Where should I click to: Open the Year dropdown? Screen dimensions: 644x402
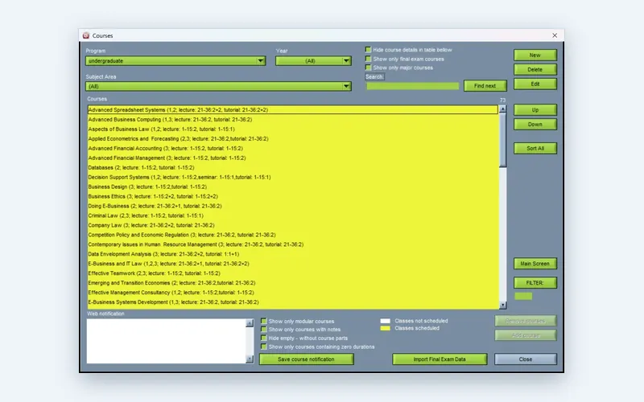313,61
